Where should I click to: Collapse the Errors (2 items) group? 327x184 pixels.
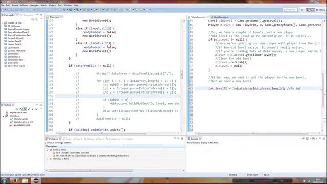click(48, 150)
